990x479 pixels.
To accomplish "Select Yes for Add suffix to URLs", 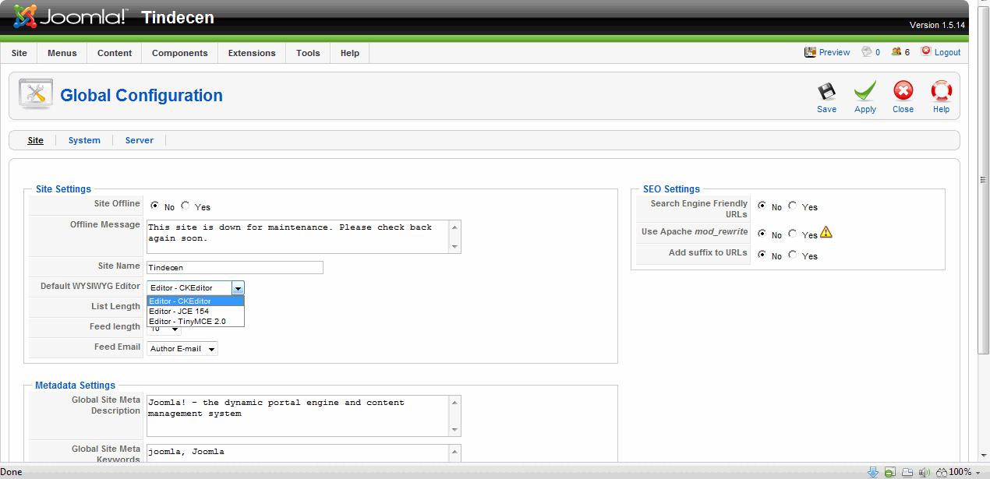I will click(792, 255).
